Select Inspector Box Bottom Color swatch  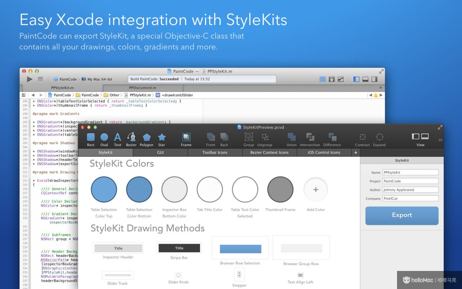[x=174, y=189]
